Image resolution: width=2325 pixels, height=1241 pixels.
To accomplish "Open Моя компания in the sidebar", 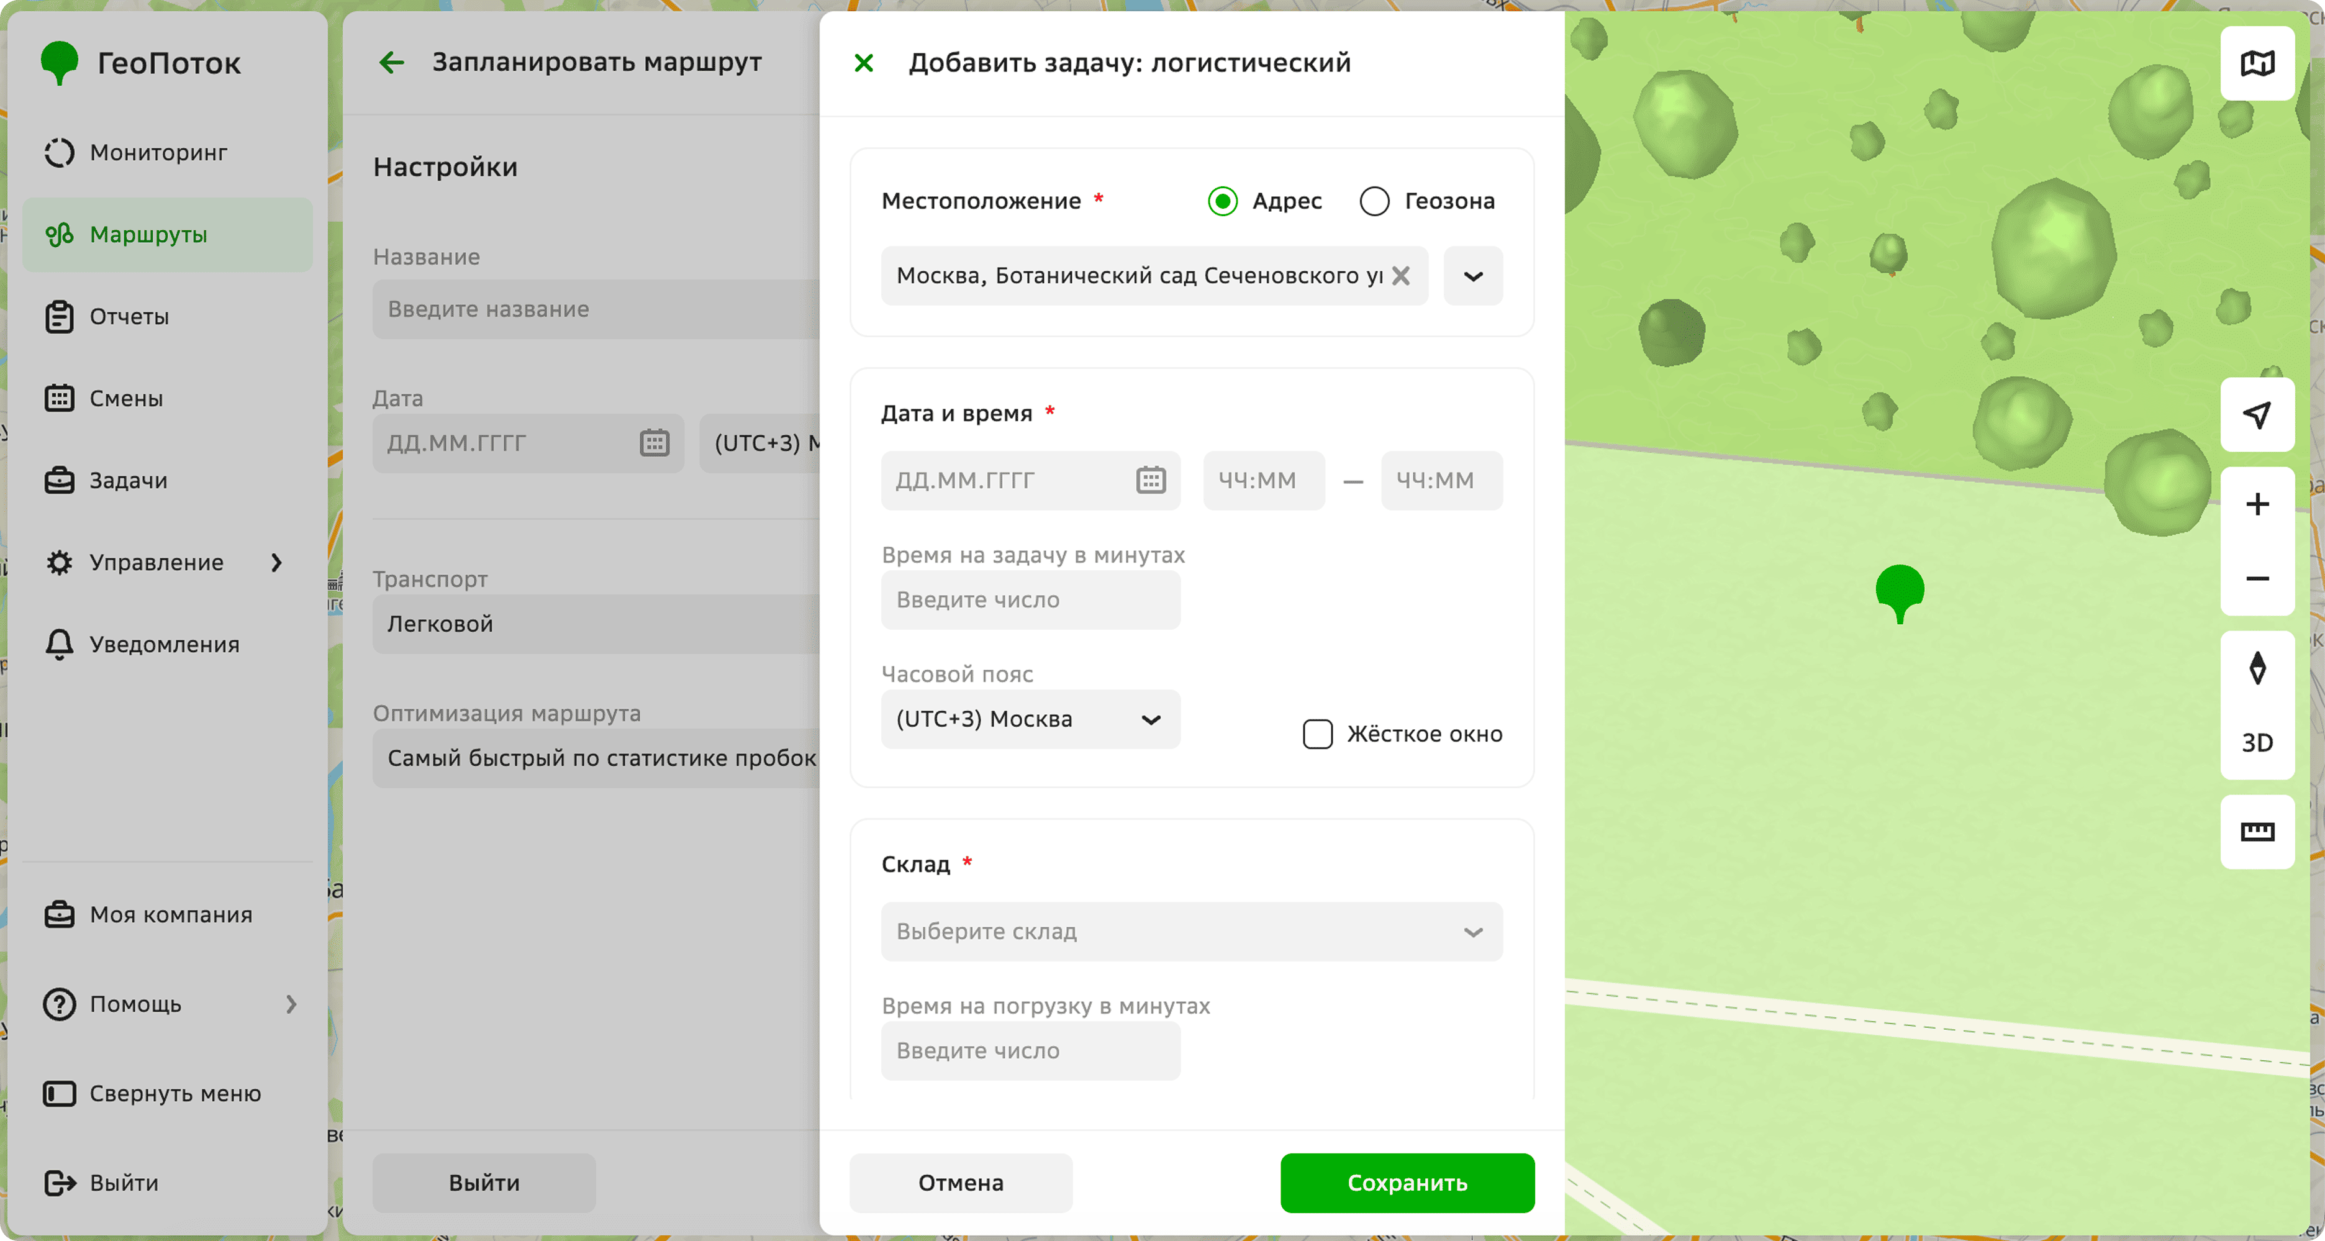I will tap(167, 914).
